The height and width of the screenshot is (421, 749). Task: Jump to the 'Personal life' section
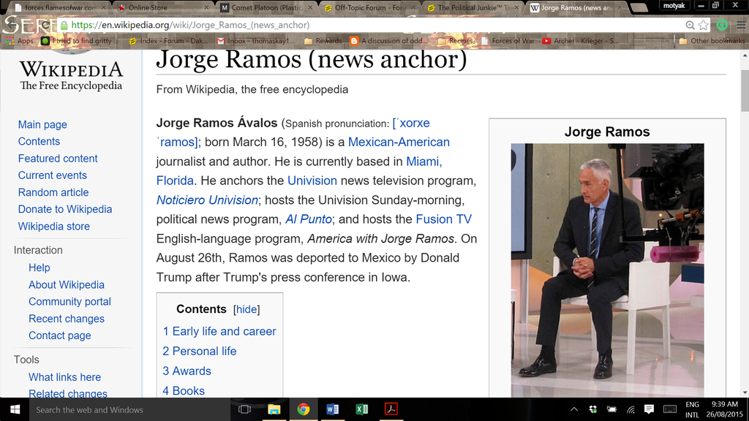(x=199, y=352)
